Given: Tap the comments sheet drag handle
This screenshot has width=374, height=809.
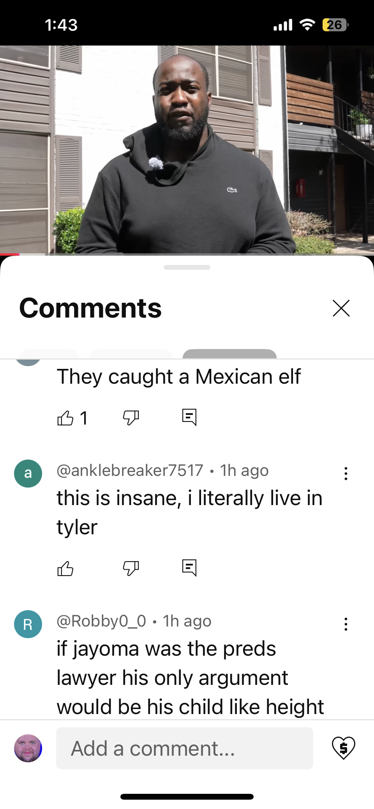Looking at the screenshot, I should (187, 267).
